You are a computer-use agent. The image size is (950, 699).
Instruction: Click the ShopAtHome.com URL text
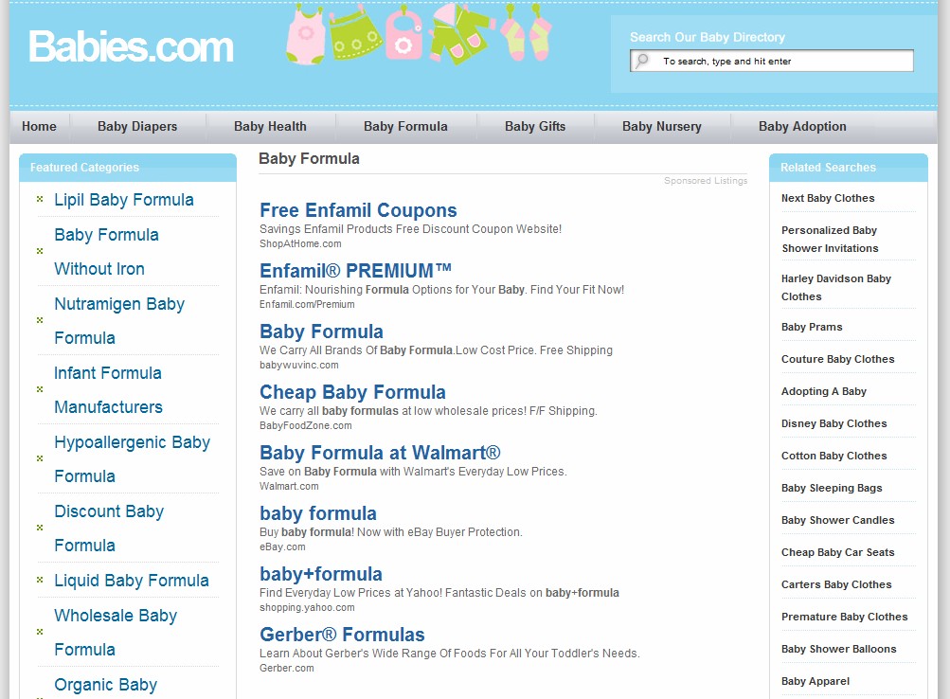pos(300,243)
